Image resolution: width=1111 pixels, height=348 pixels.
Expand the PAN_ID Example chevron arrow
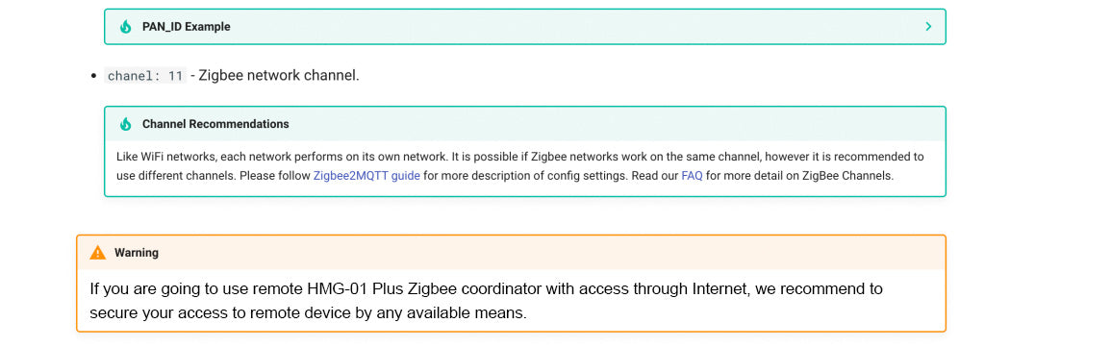point(928,27)
